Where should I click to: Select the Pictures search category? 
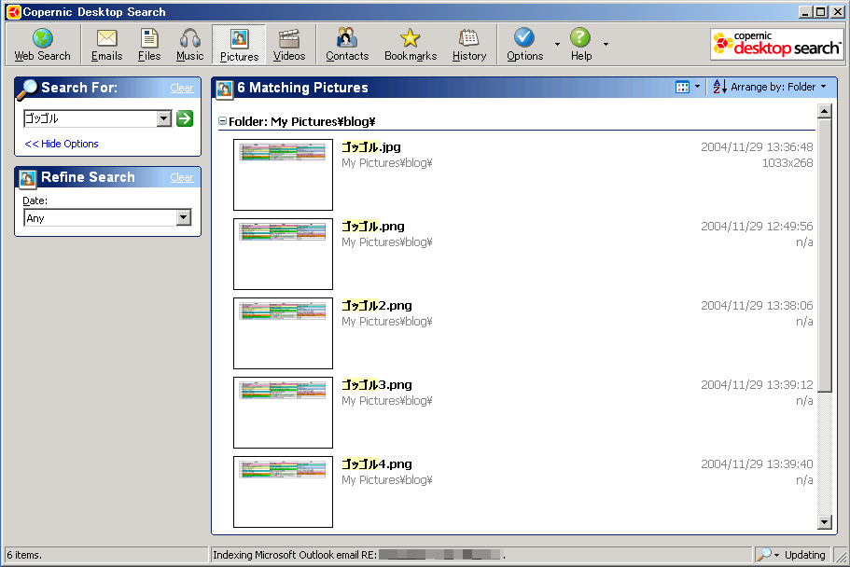point(239,45)
